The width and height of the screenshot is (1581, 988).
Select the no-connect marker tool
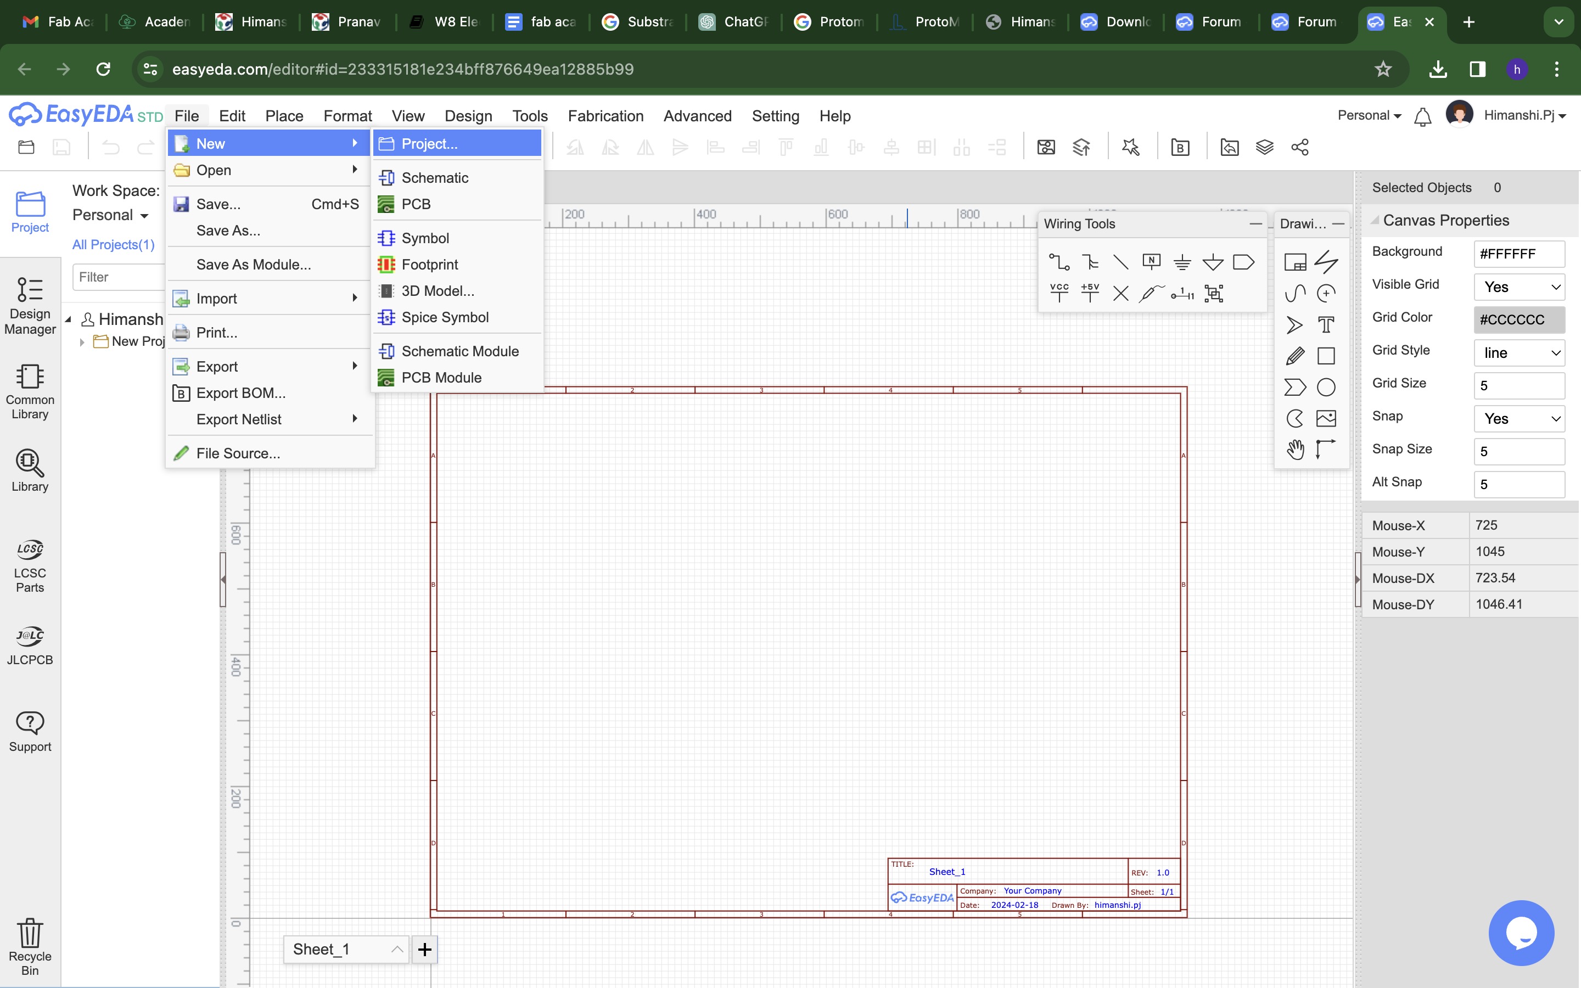1120,294
